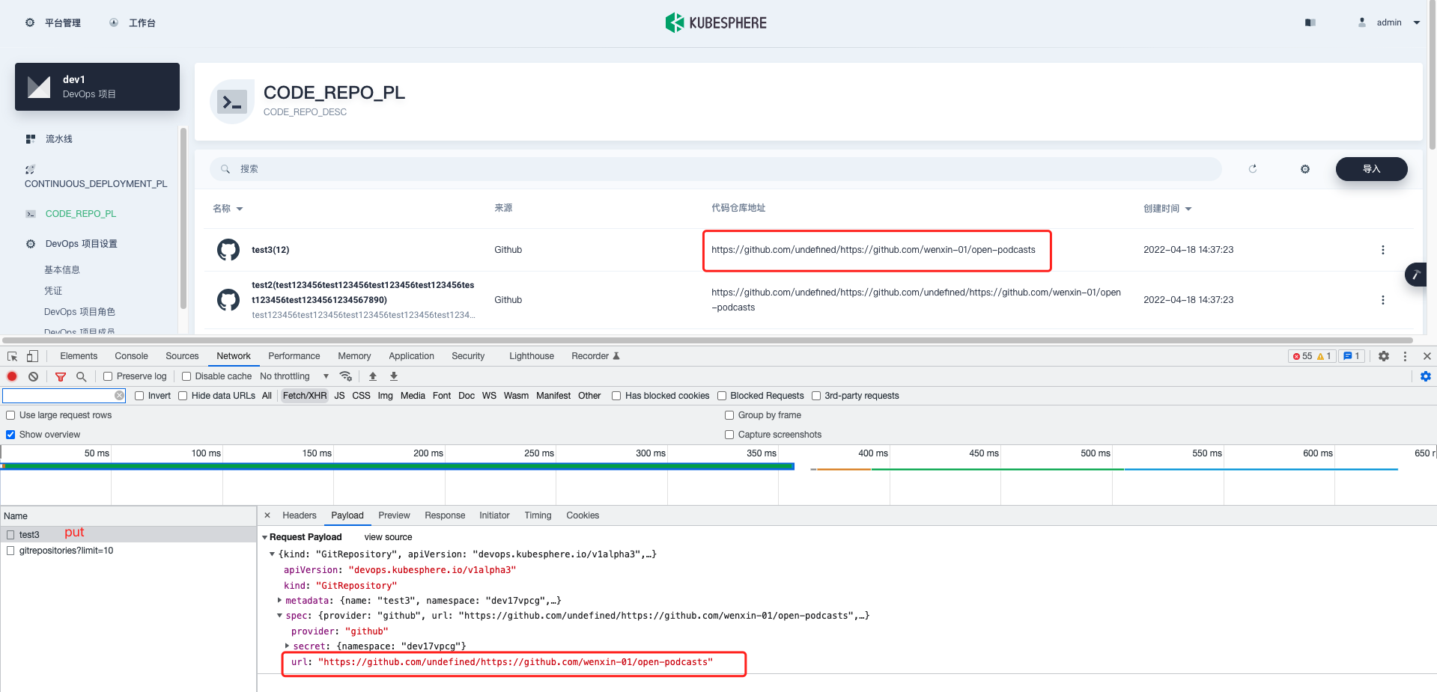Click the KubeSphere logo at the top
This screenshot has width=1437, height=692.
tap(715, 22)
